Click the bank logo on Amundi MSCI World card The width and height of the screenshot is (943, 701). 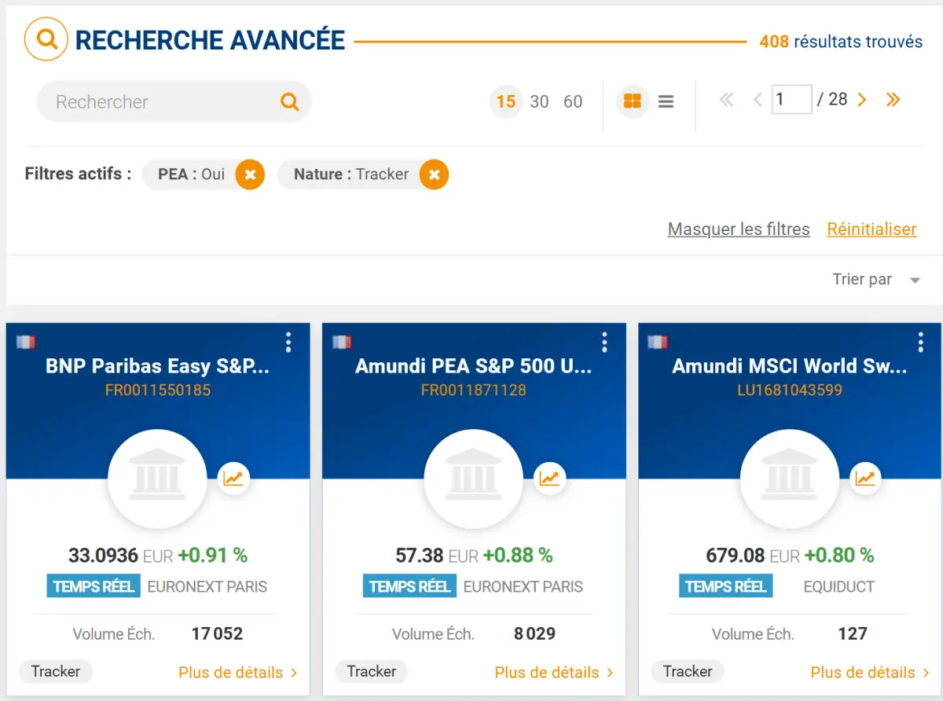tap(790, 479)
